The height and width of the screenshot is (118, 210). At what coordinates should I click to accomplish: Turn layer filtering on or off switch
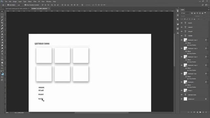click(205, 13)
